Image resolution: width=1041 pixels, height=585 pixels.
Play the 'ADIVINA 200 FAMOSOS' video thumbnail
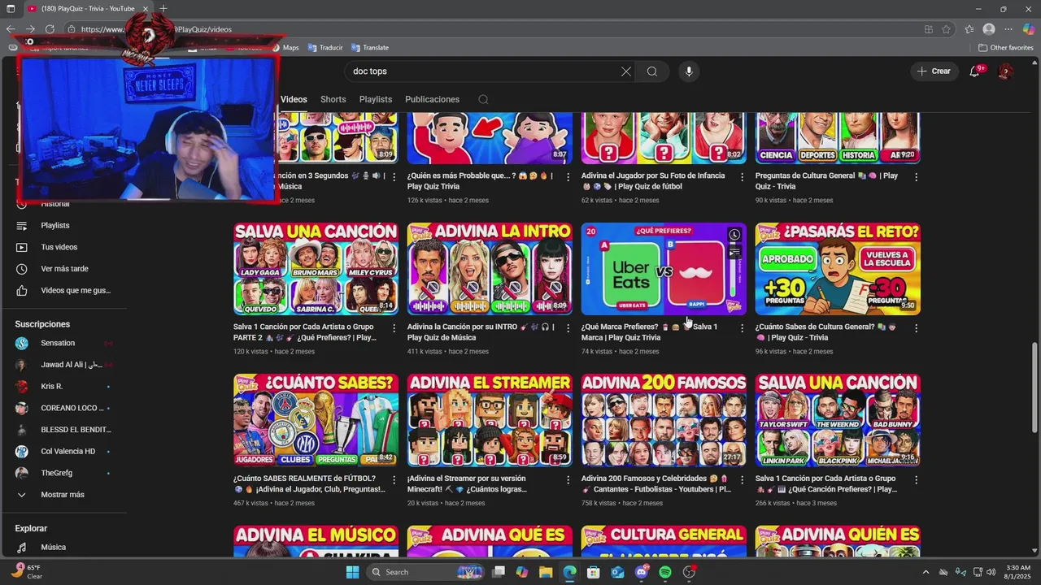pyautogui.click(x=664, y=421)
